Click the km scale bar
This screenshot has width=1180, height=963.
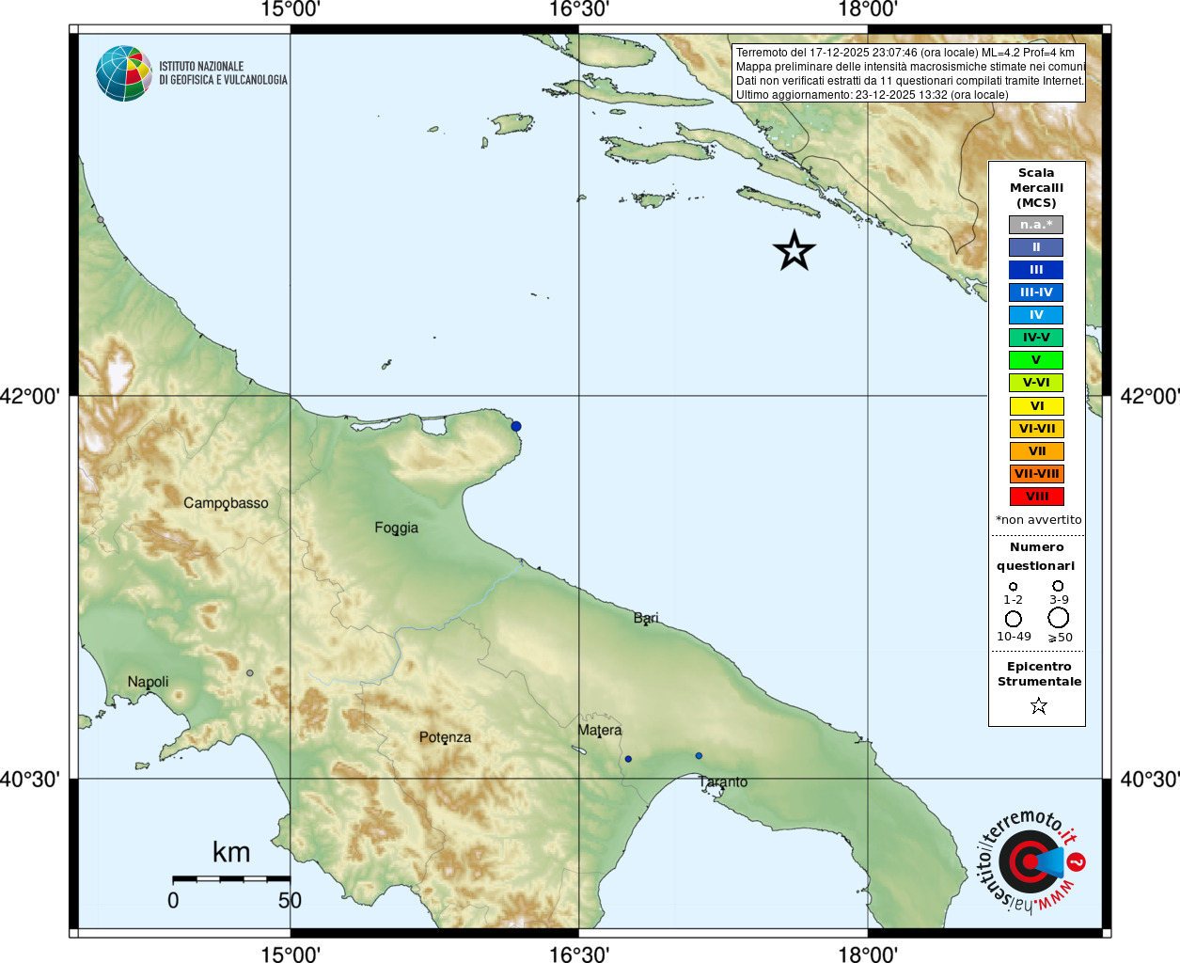[x=231, y=878]
